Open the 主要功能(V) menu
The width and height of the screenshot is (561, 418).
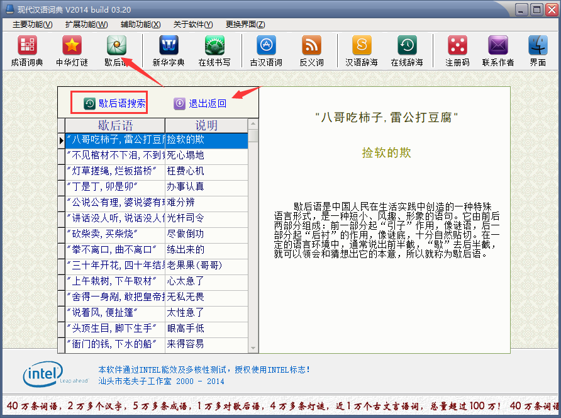pyautogui.click(x=33, y=25)
